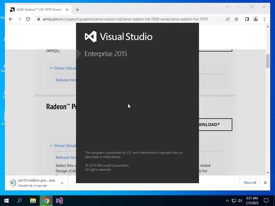Click the forward navigation arrow in Chrome
Screen dimensions: 275x206
(x=19, y=19)
